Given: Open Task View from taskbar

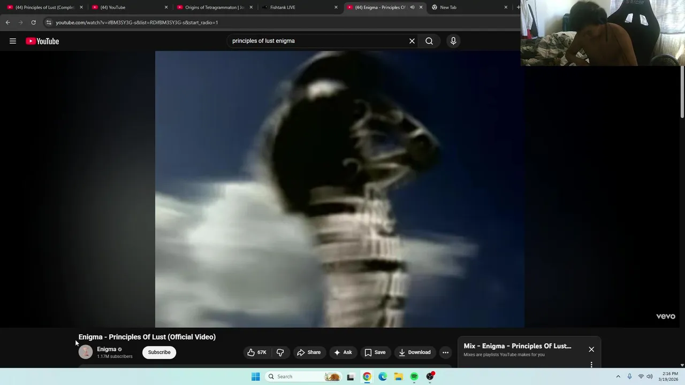Looking at the screenshot, I should [351, 376].
